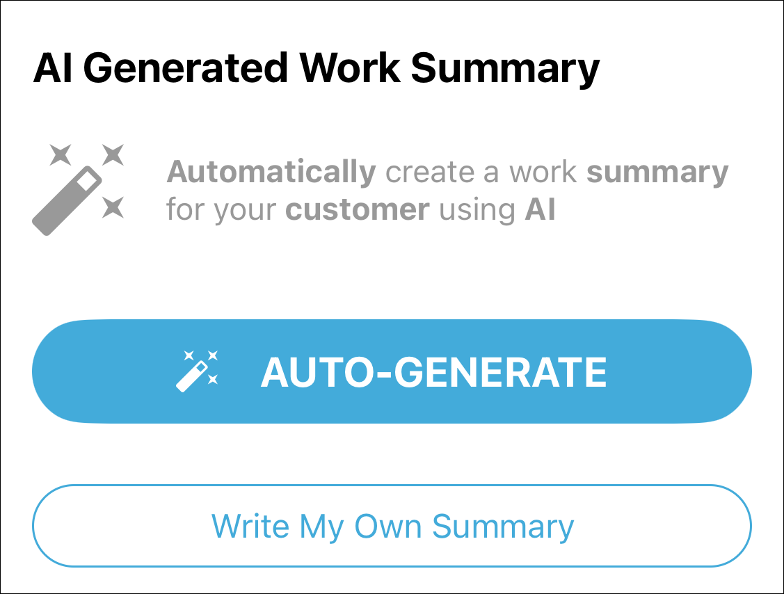Image resolution: width=784 pixels, height=594 pixels.
Task: Click the Write My Own Summary label
Action: 392,527
